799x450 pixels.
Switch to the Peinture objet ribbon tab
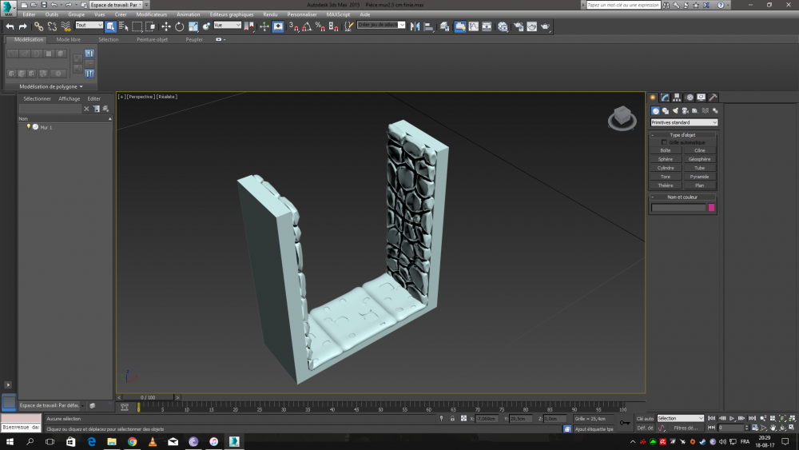tap(152, 40)
